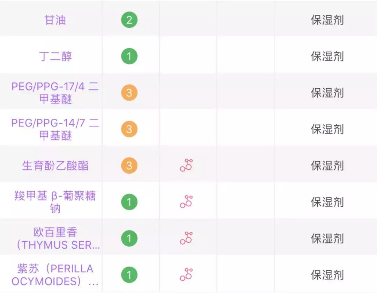Tap green safety badge 1 for 丁二醇
The height and width of the screenshot is (293, 377).
(x=130, y=56)
